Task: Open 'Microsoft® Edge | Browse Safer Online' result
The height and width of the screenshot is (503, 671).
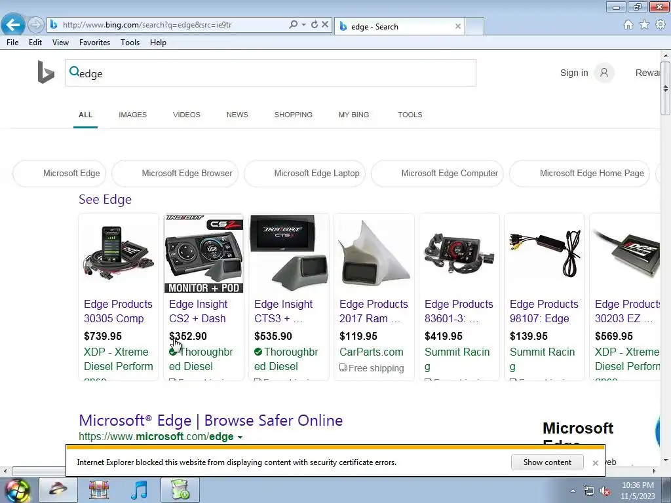Action: [210, 420]
